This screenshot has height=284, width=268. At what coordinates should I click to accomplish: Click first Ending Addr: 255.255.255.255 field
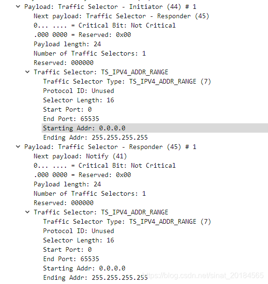pyautogui.click(x=95, y=137)
